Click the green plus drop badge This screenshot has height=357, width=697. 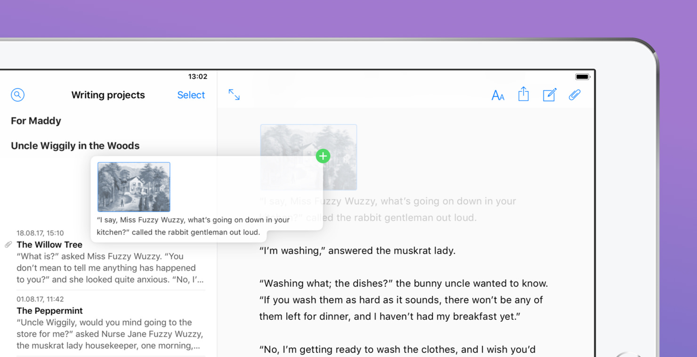pyautogui.click(x=323, y=156)
